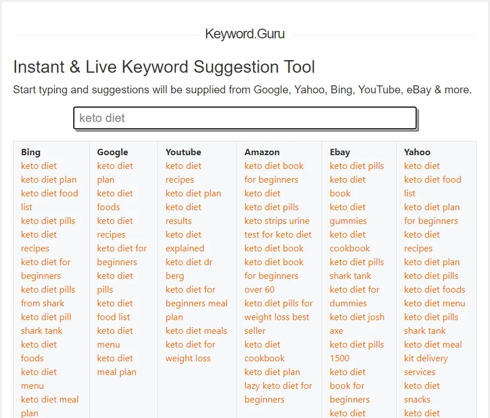Select Youtube's 'keto diet explained' link

[x=185, y=242]
